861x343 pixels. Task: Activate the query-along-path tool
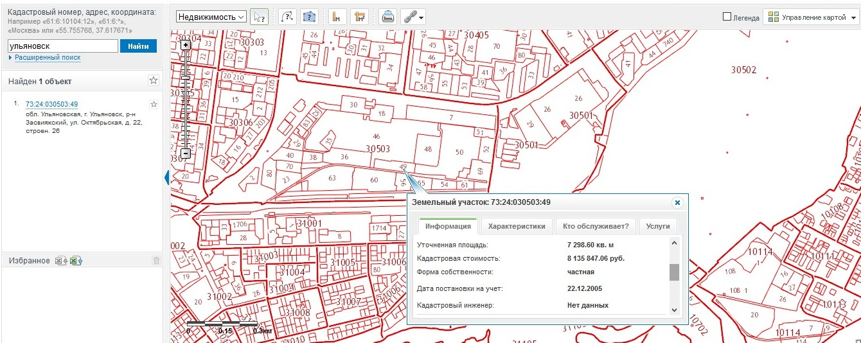pyautogui.click(x=287, y=17)
